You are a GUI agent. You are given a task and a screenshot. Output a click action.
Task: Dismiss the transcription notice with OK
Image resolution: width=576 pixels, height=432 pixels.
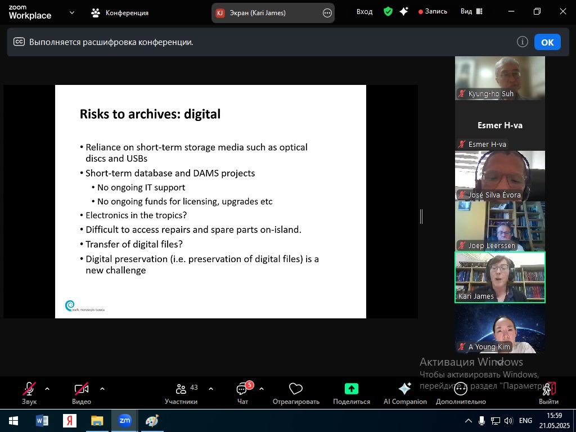click(x=547, y=42)
